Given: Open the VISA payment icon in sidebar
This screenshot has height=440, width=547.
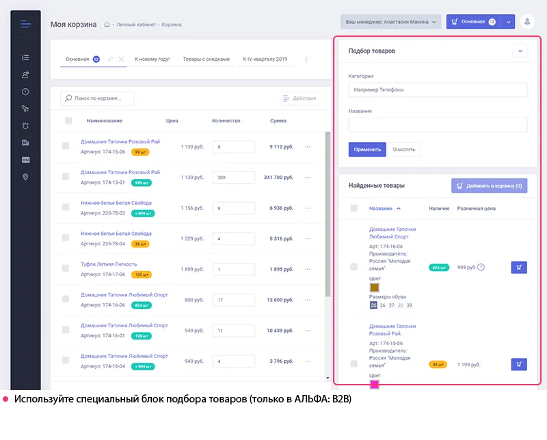Looking at the screenshot, I should (25, 160).
